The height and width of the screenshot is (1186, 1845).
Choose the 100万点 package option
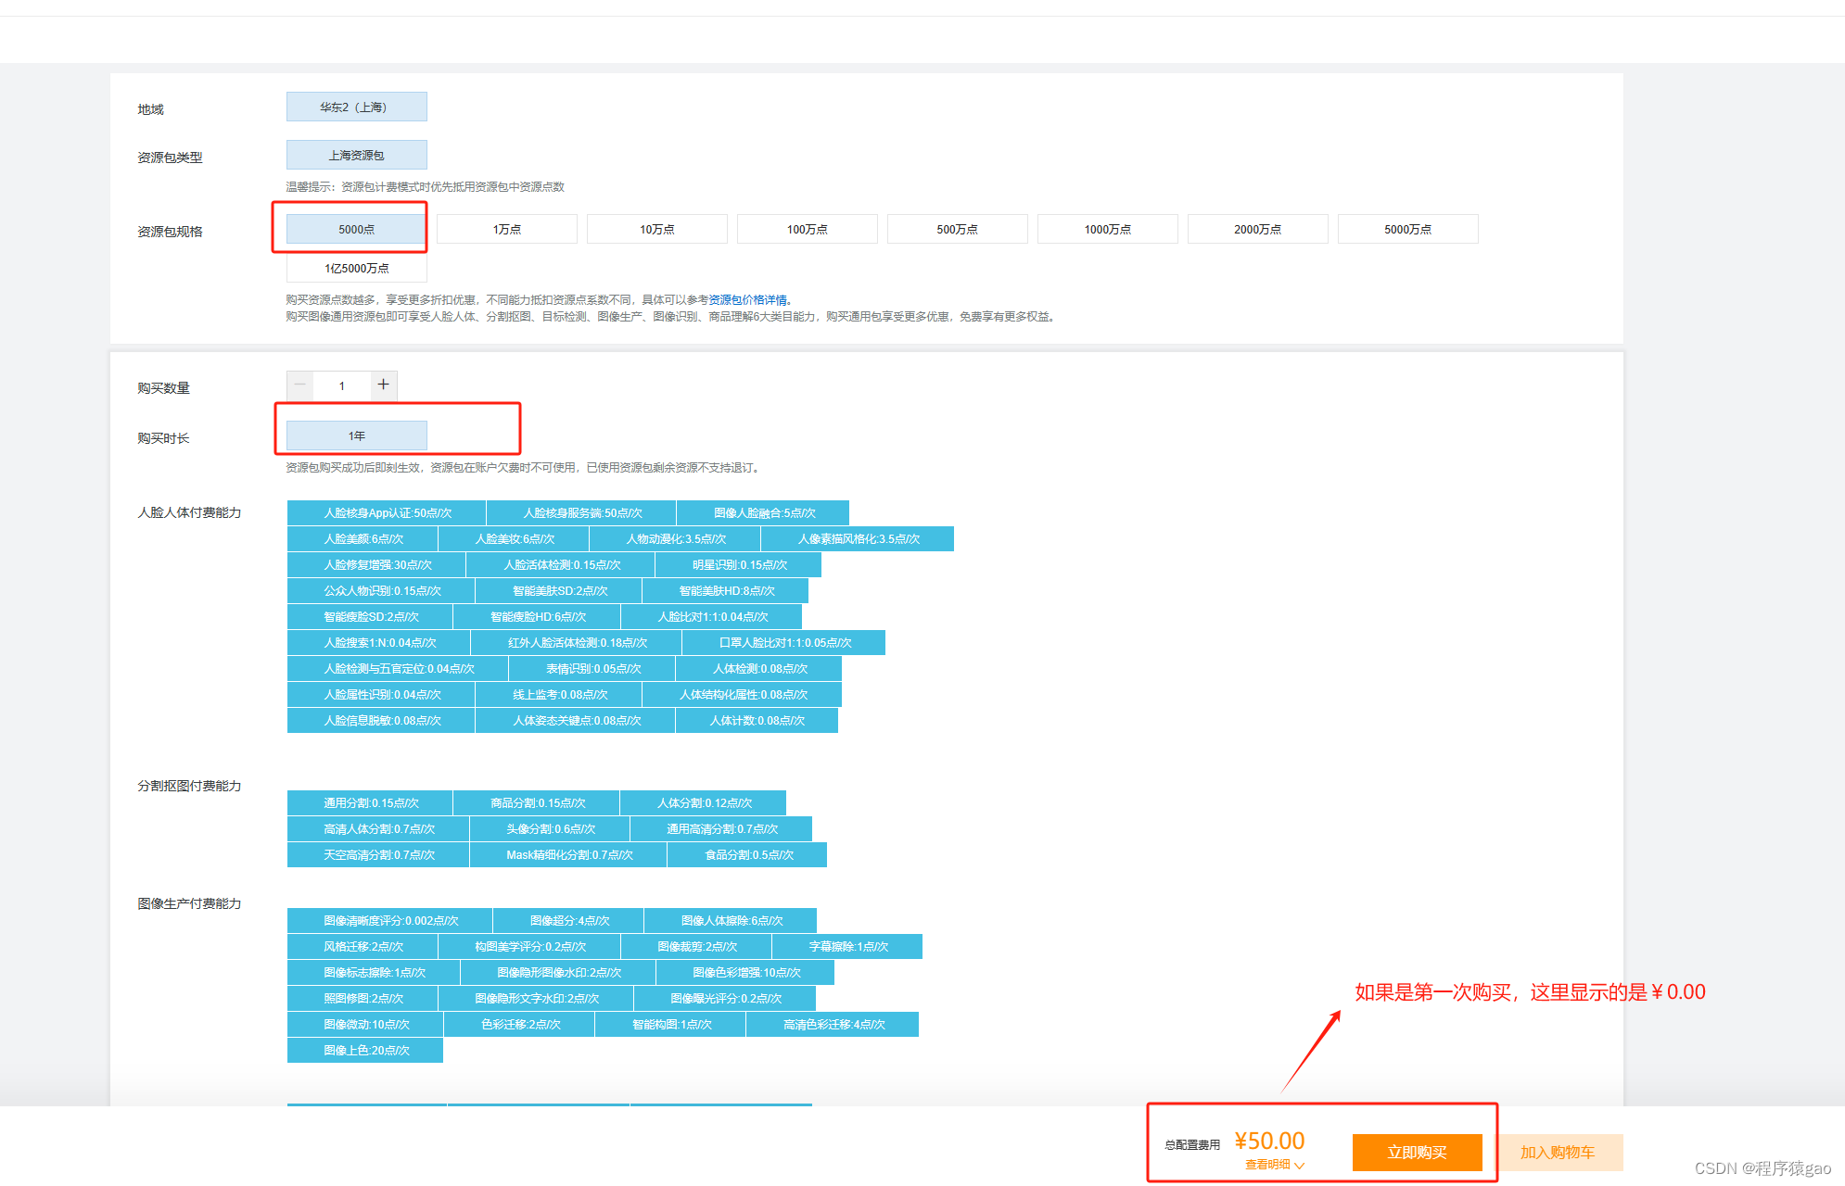[807, 229]
